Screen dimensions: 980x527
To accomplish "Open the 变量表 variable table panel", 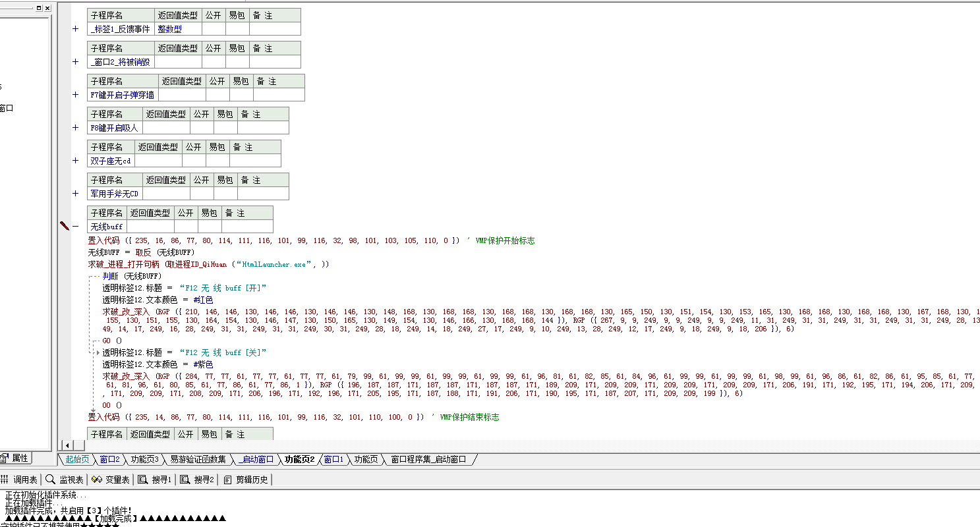I will tap(111, 480).
